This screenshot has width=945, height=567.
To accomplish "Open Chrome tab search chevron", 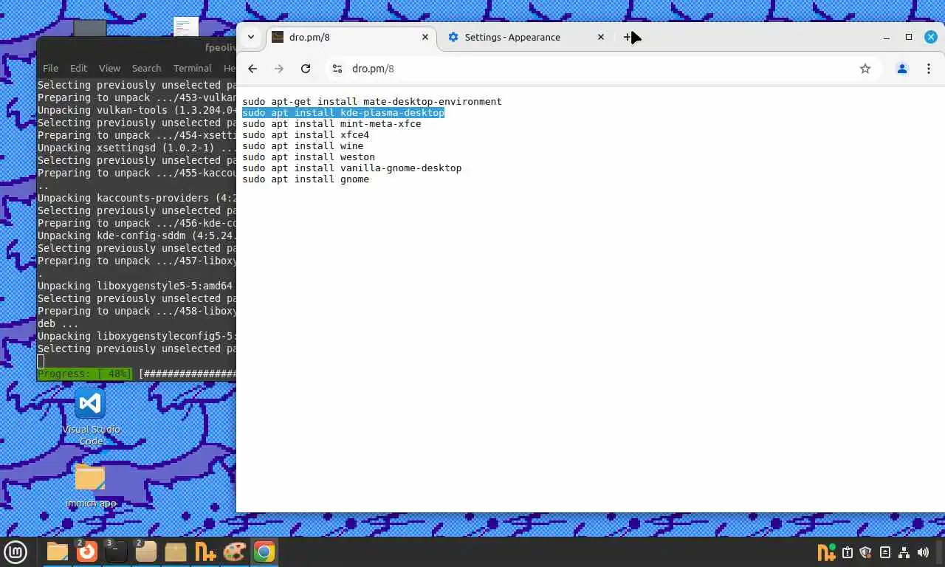I will tap(251, 37).
